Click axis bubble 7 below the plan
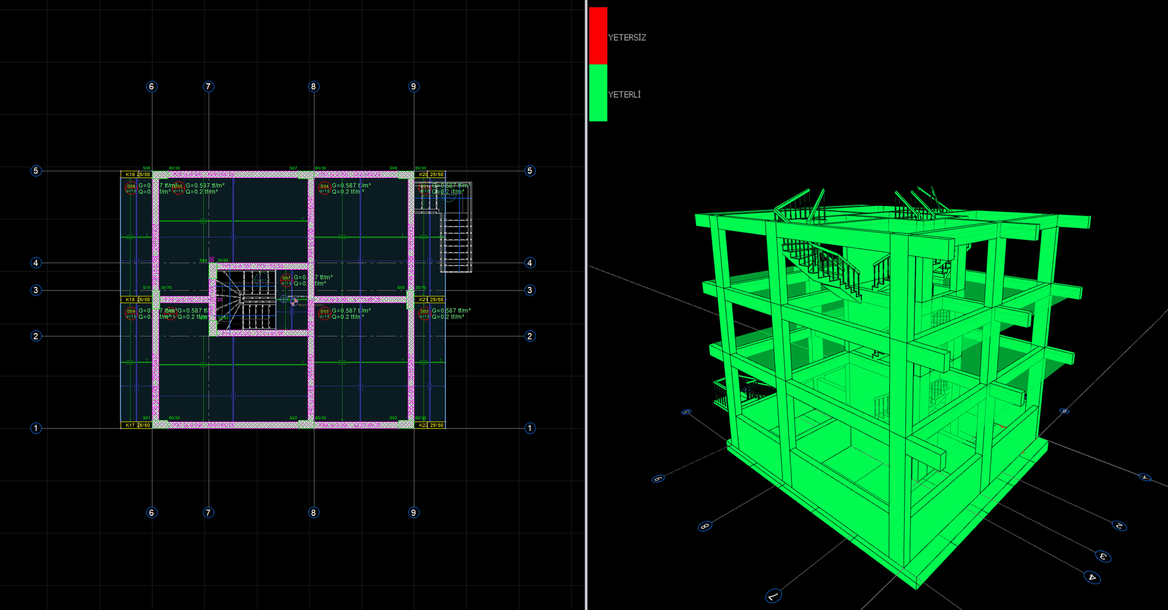The height and width of the screenshot is (610, 1168). [x=208, y=512]
